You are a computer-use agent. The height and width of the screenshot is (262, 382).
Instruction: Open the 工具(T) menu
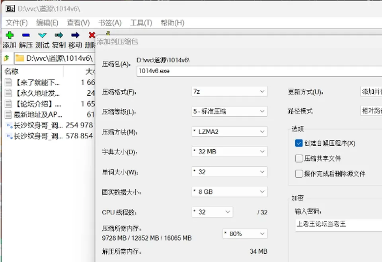(141, 23)
